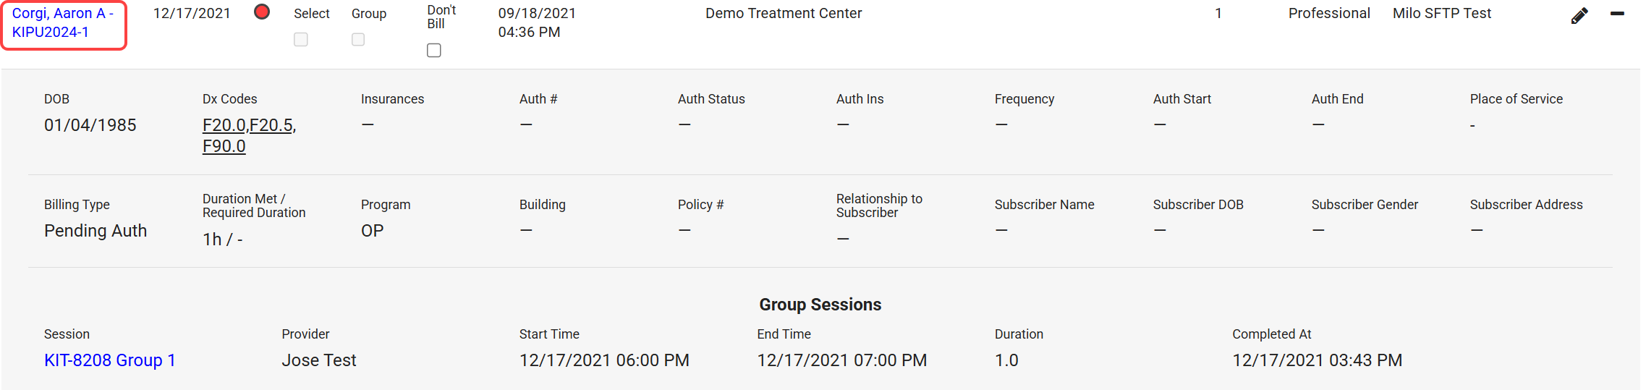
Task: Click the F20.0 diagnosis code
Action: 224,125
